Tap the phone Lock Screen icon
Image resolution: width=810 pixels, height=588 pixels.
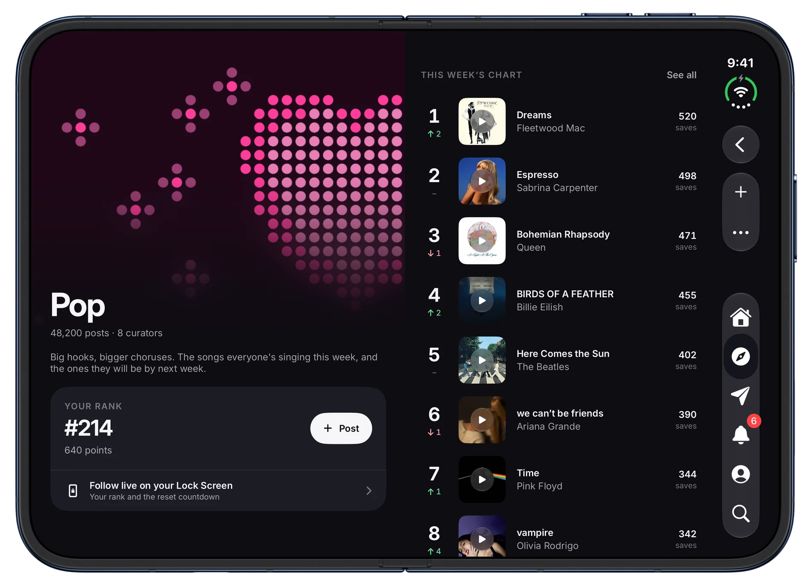click(x=73, y=491)
